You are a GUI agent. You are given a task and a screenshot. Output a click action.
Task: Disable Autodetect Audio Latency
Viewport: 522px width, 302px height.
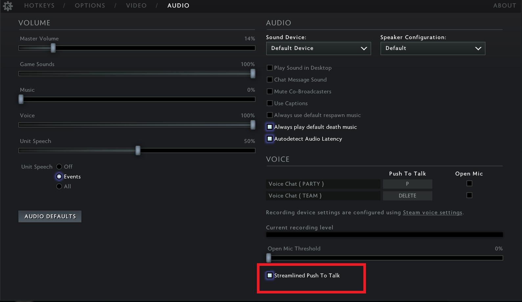270,139
